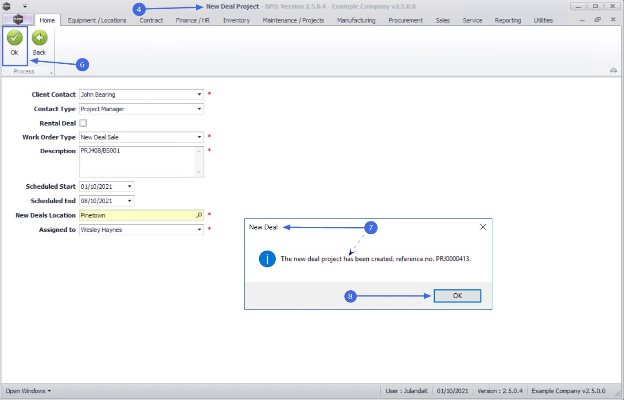Restore the inner document window
Screen dimensions: 624x400
pyautogui.click(x=597, y=20)
